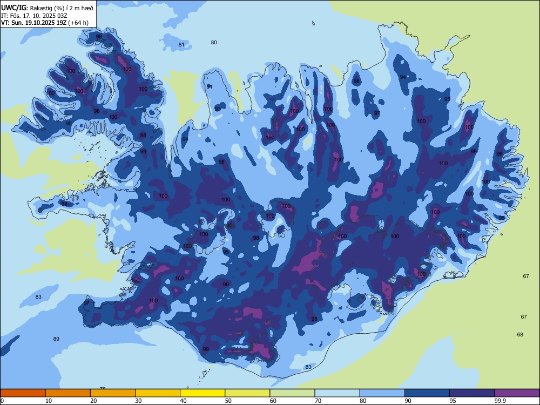Click the '(+64 h)' forecast offset text
This screenshot has width=540, height=405.
click(x=78, y=23)
